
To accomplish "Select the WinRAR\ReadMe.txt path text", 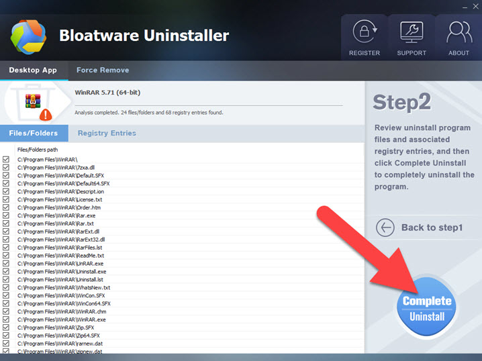I will click(60, 256).
